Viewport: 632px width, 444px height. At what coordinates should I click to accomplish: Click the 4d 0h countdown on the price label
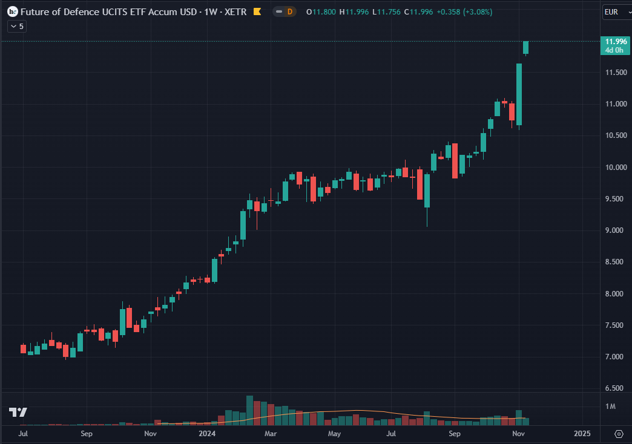point(614,50)
